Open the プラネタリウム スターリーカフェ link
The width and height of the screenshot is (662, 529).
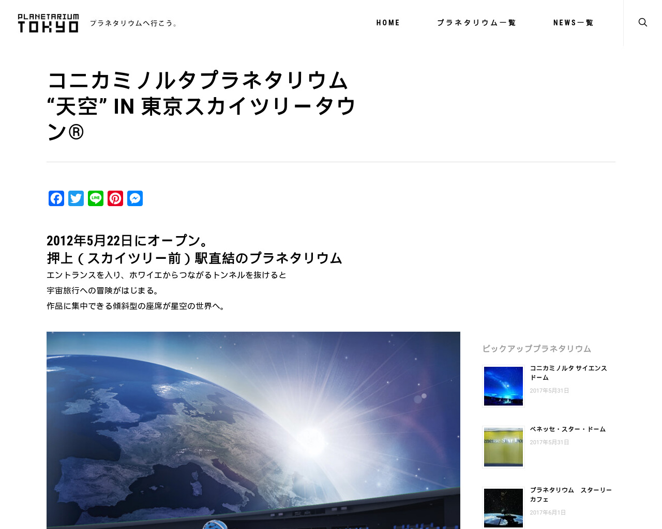pos(571,494)
